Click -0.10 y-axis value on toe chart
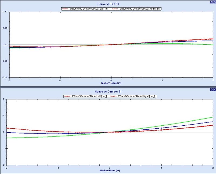This screenshot has height=174, width=216. (5, 77)
